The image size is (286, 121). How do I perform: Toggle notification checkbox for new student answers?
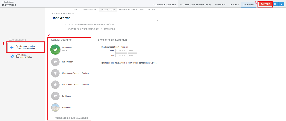pyautogui.click(x=99, y=63)
